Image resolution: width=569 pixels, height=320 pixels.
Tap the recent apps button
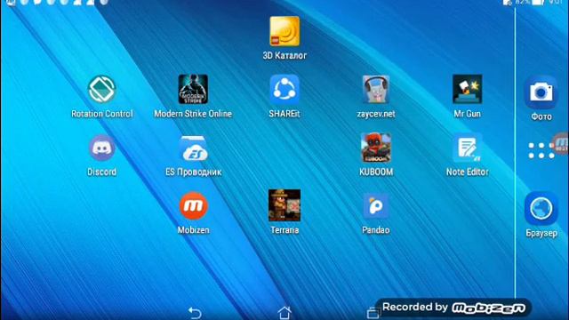click(373, 313)
